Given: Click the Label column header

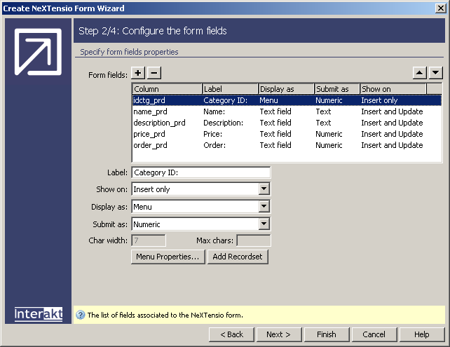Looking at the screenshot, I should point(230,89).
